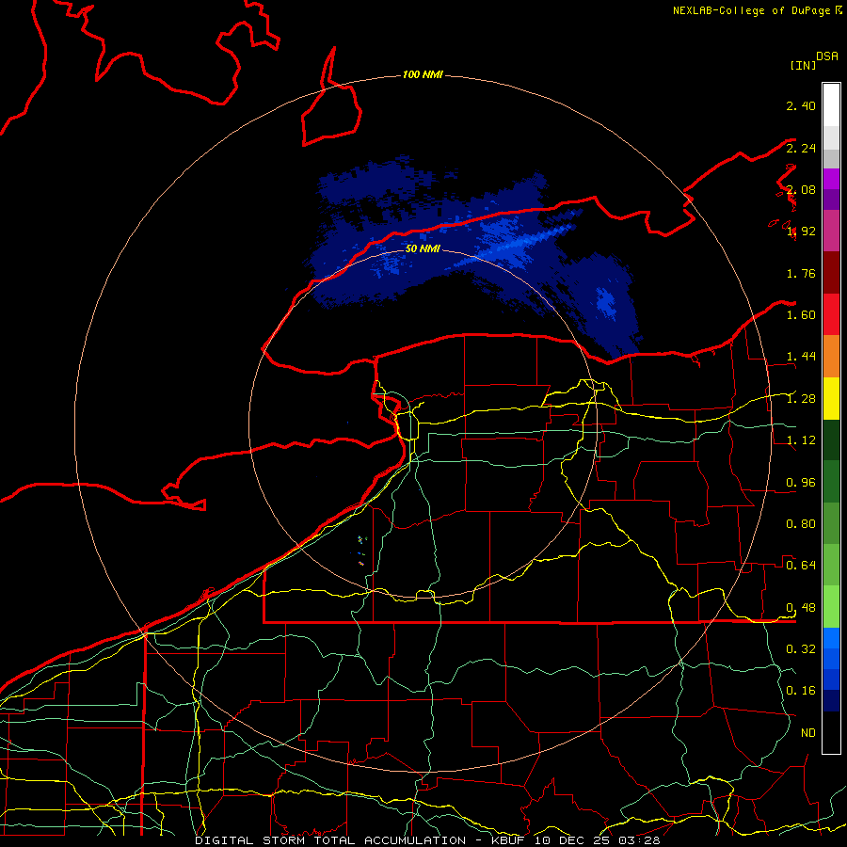Viewport: 847px width, 847px height.
Task: Click the 1.28 legend value
Action: (801, 399)
